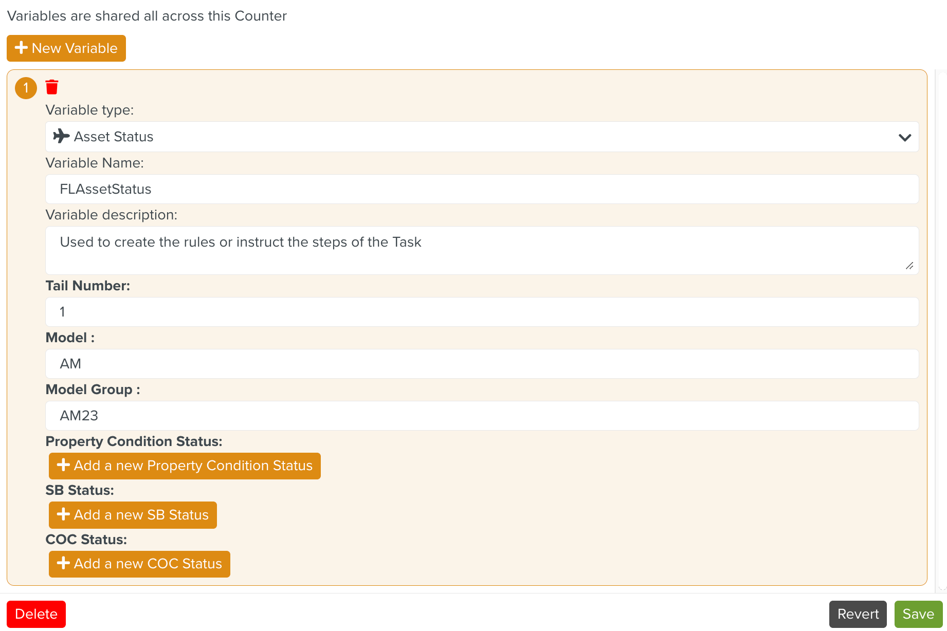Focus the Variable Name field FLAssetStatus

tap(481, 189)
